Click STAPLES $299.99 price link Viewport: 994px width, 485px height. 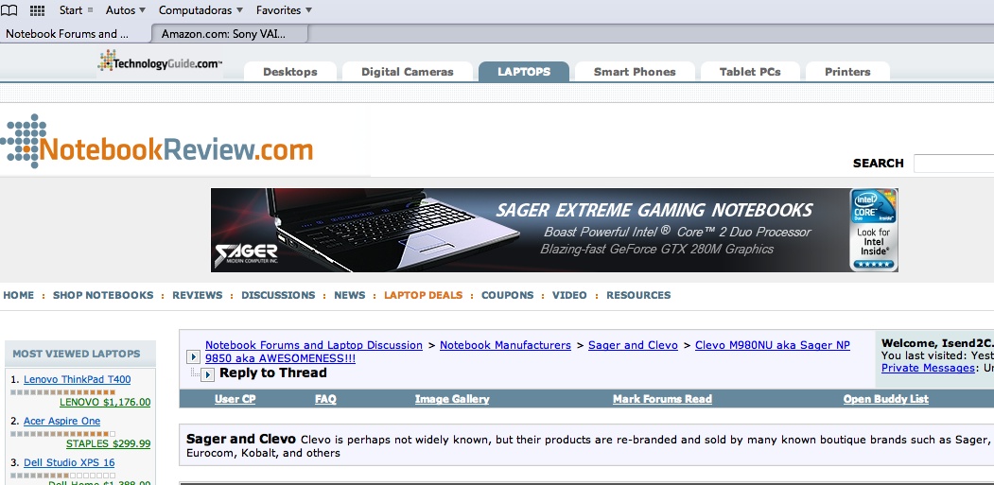[108, 443]
